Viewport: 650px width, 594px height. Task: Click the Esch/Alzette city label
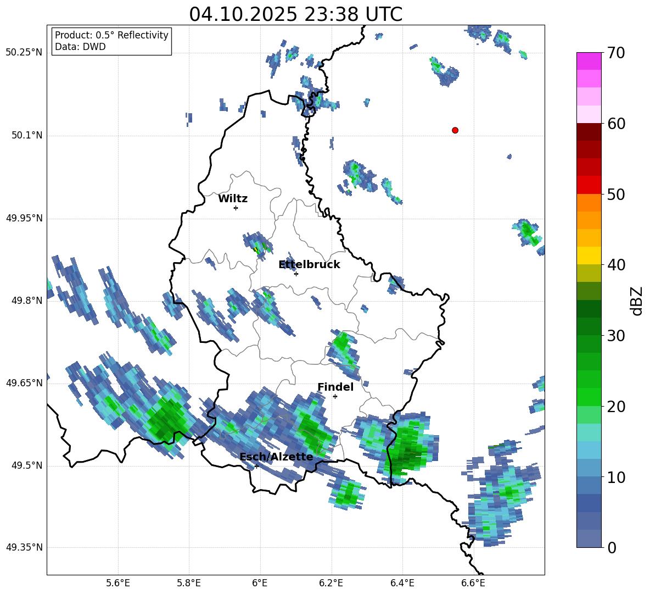[277, 457]
